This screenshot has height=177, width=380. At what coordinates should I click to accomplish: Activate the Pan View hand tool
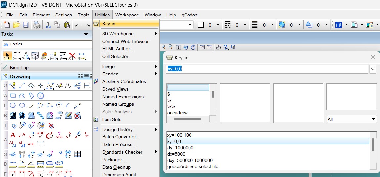tap(193, 47)
